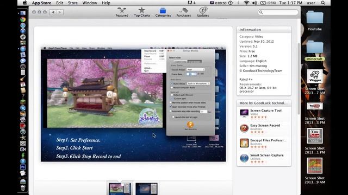Screen dimensions: 348x195
Task: Click the Encrypt Files app icon
Action: click(x=244, y=143)
